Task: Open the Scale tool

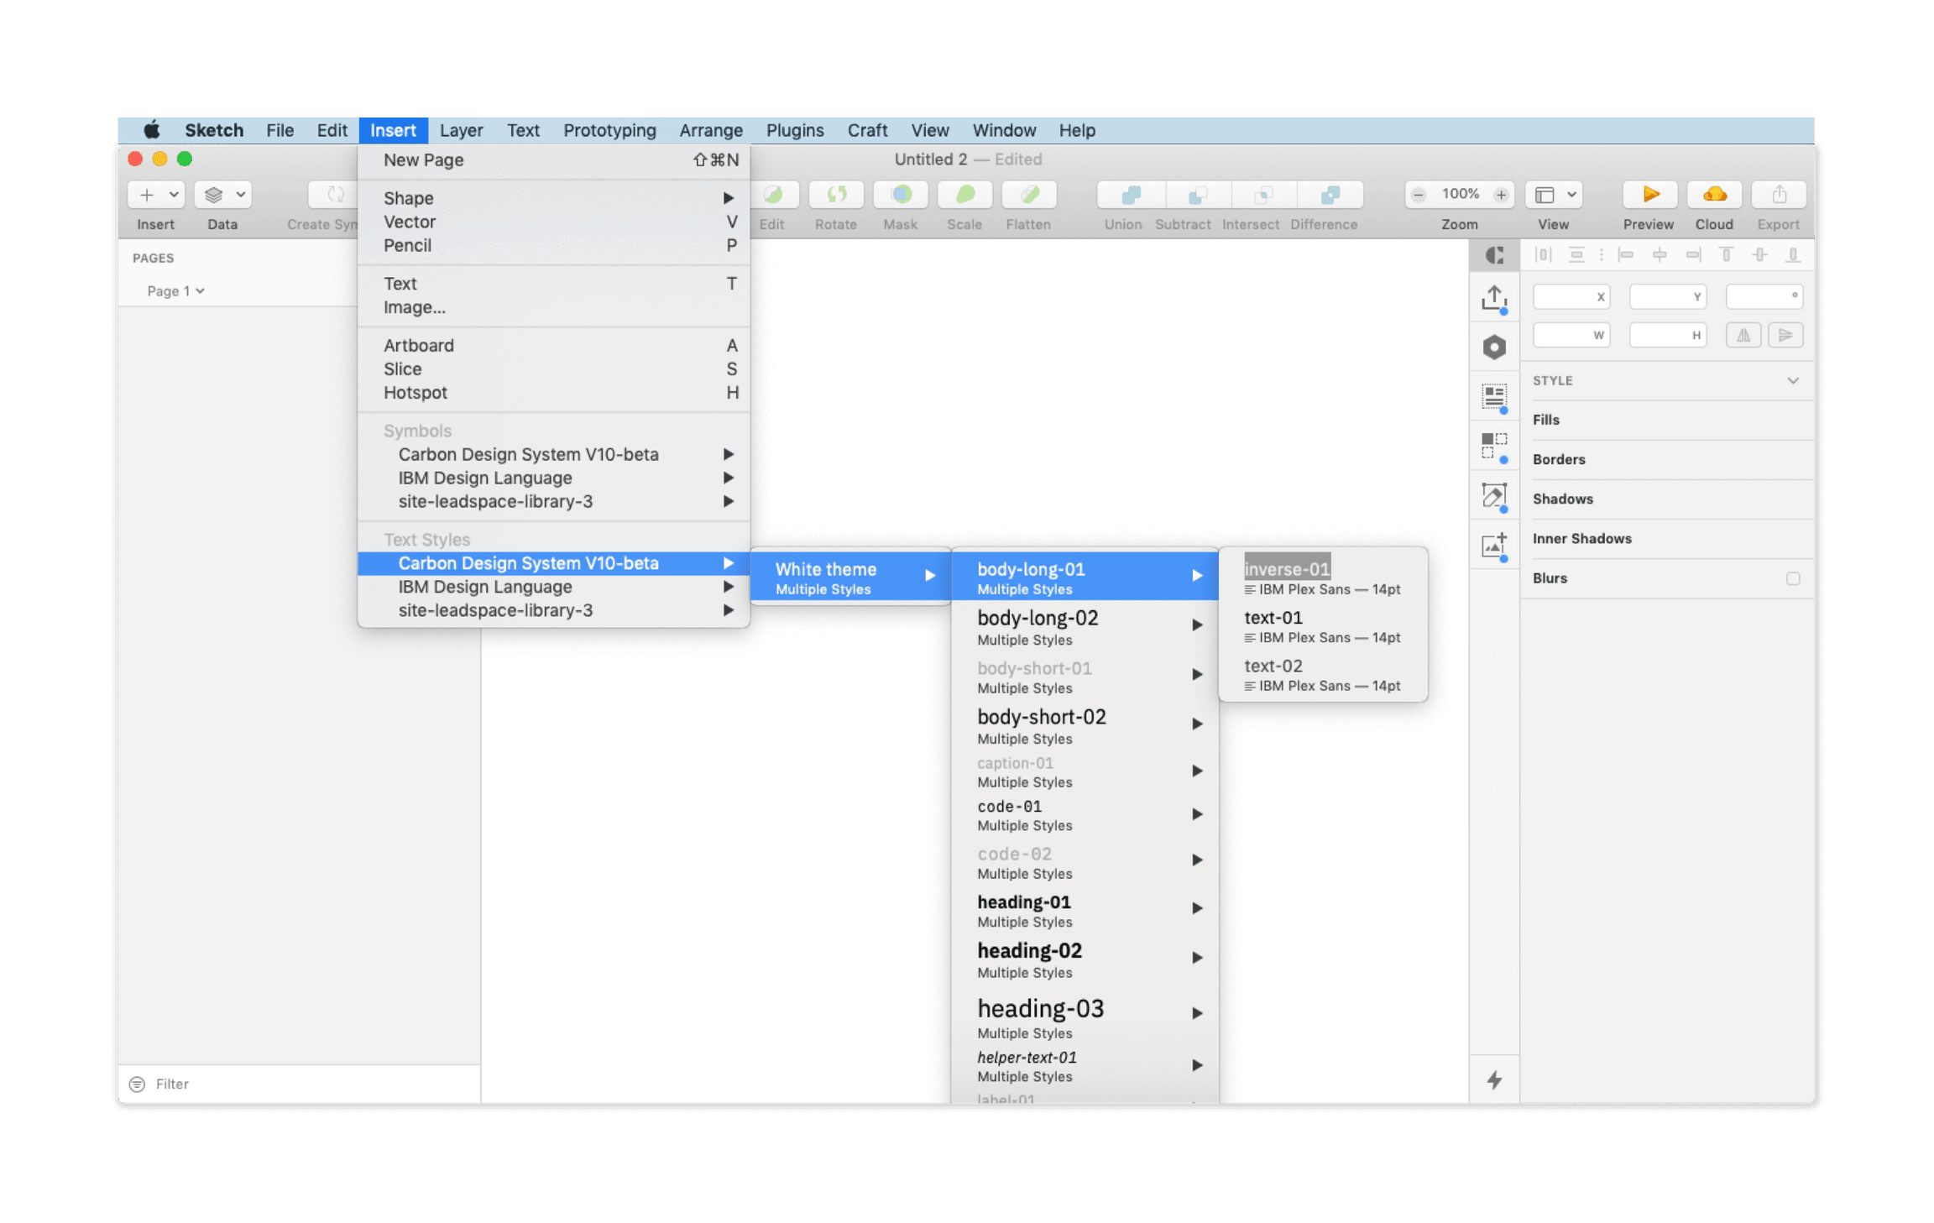Action: (964, 195)
